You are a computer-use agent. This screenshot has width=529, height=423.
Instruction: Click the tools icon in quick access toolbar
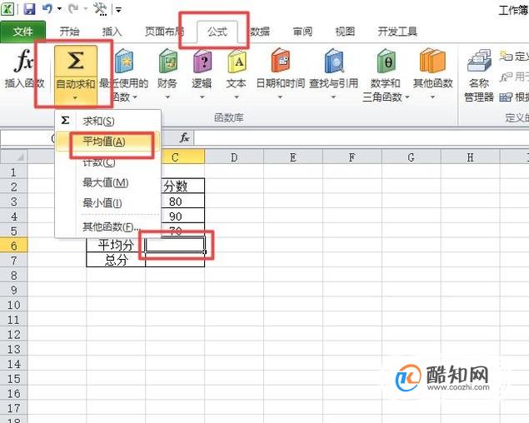pos(100,9)
